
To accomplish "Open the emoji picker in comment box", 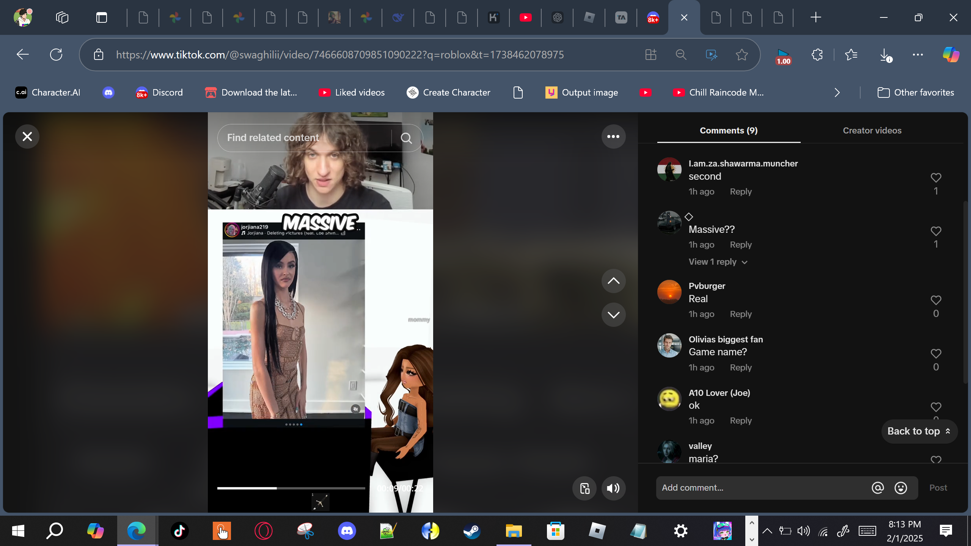I will [900, 488].
